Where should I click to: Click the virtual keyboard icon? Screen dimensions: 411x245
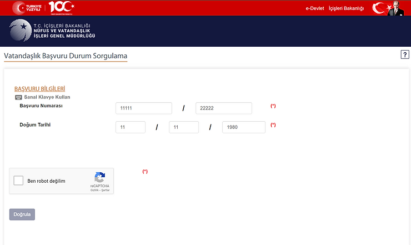(18, 97)
